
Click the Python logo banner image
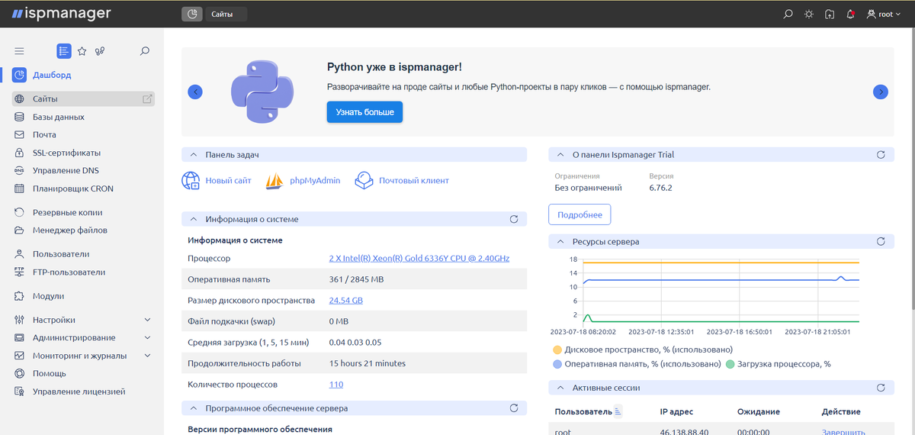click(x=262, y=92)
